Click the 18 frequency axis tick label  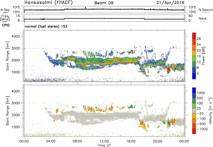[x=18, y=16]
